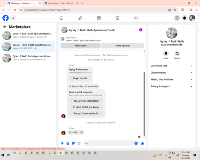
Task: Open Josie conversation in list
Action: pos(28,36)
